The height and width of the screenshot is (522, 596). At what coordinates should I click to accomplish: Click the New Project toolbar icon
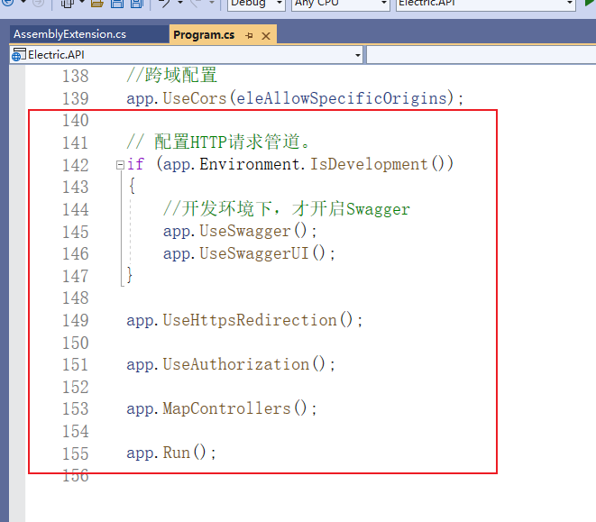[x=68, y=4]
